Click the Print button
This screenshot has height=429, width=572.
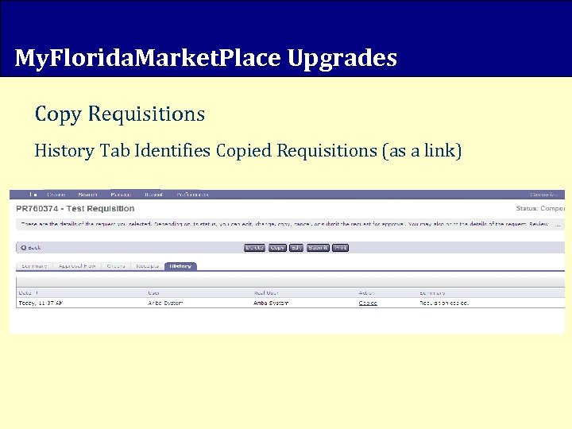click(340, 248)
